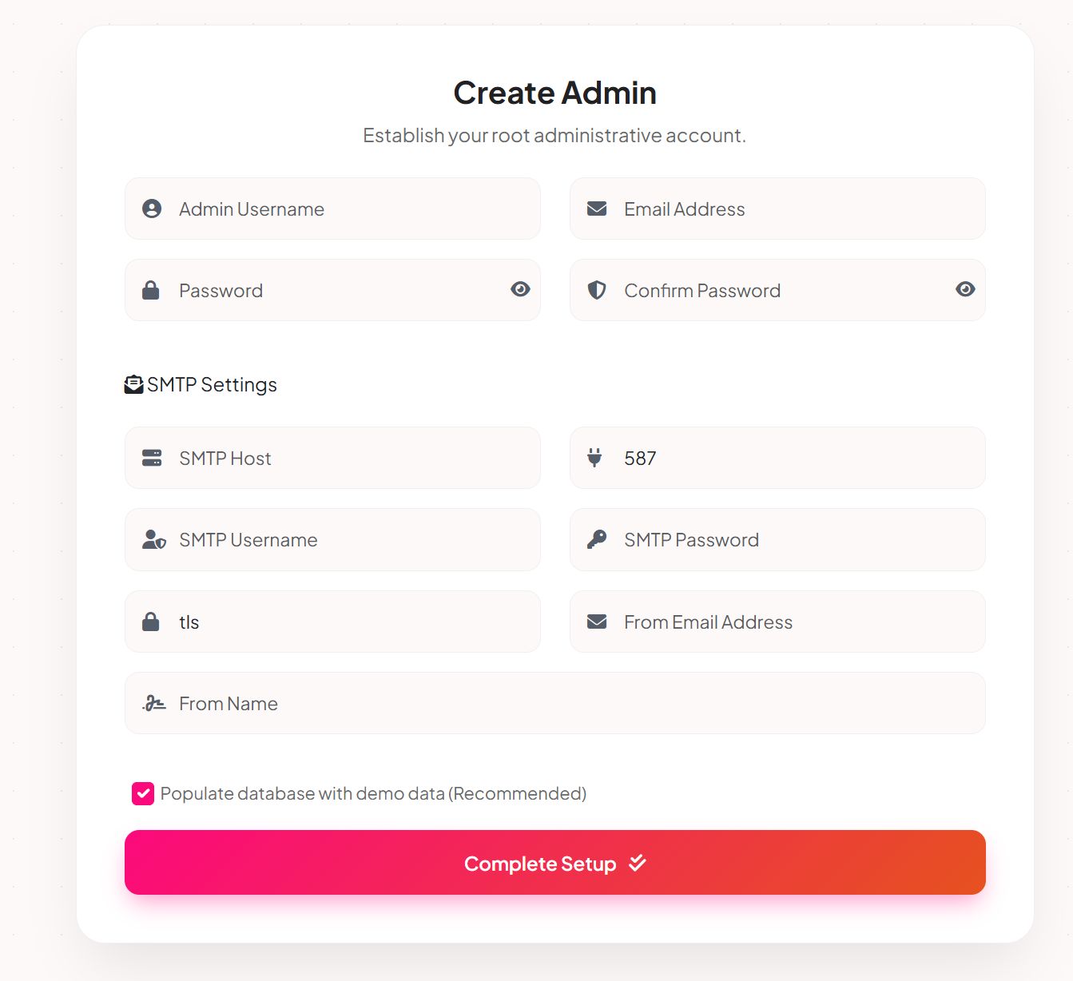Screen dimensions: 1073x981
Task: Click the shield icon beside Confirm Password
Action: pyautogui.click(x=596, y=290)
